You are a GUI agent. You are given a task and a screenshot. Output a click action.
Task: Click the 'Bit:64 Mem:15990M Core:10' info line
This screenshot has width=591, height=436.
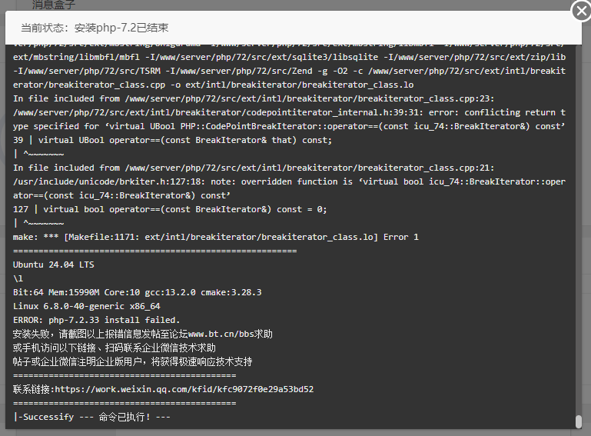[x=138, y=292]
